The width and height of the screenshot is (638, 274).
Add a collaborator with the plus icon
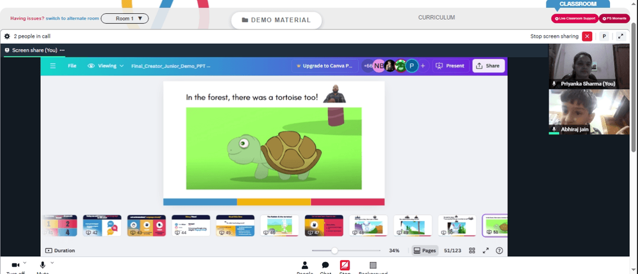click(423, 66)
